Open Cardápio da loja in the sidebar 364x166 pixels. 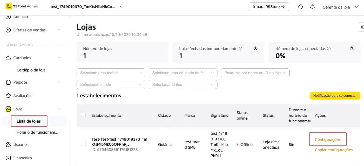pos(31,70)
